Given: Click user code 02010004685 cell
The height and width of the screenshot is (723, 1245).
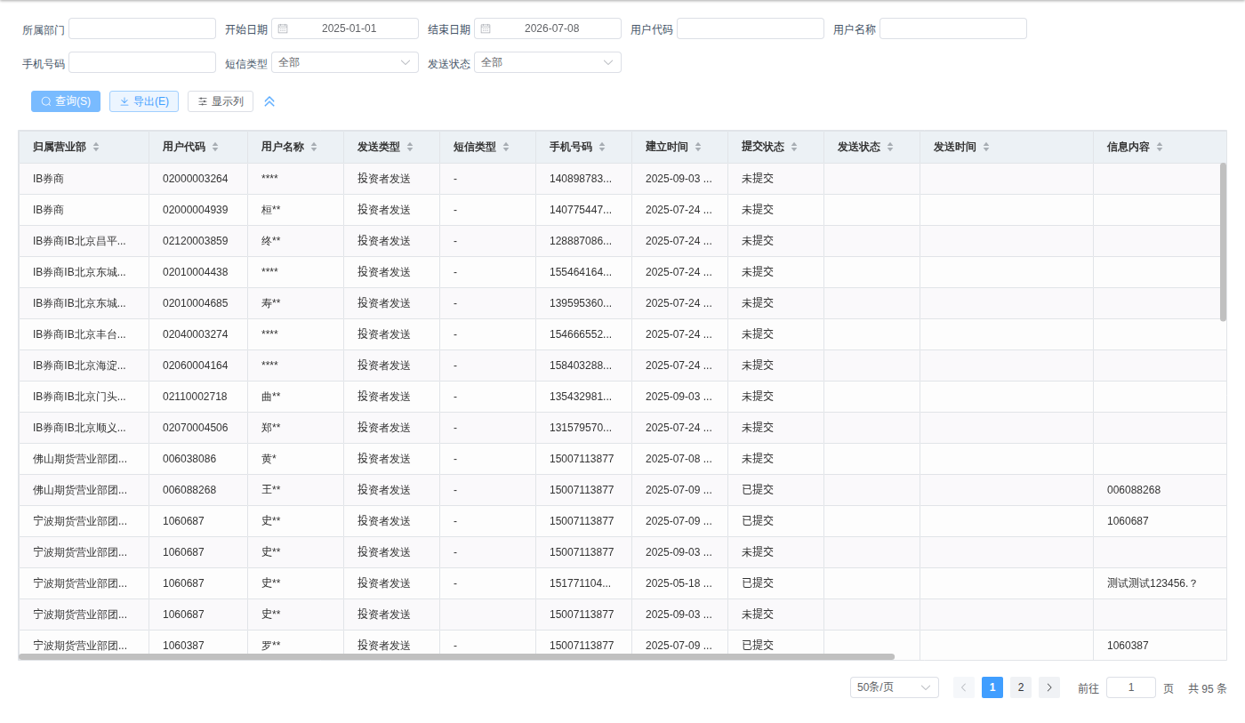Looking at the screenshot, I should 198,303.
